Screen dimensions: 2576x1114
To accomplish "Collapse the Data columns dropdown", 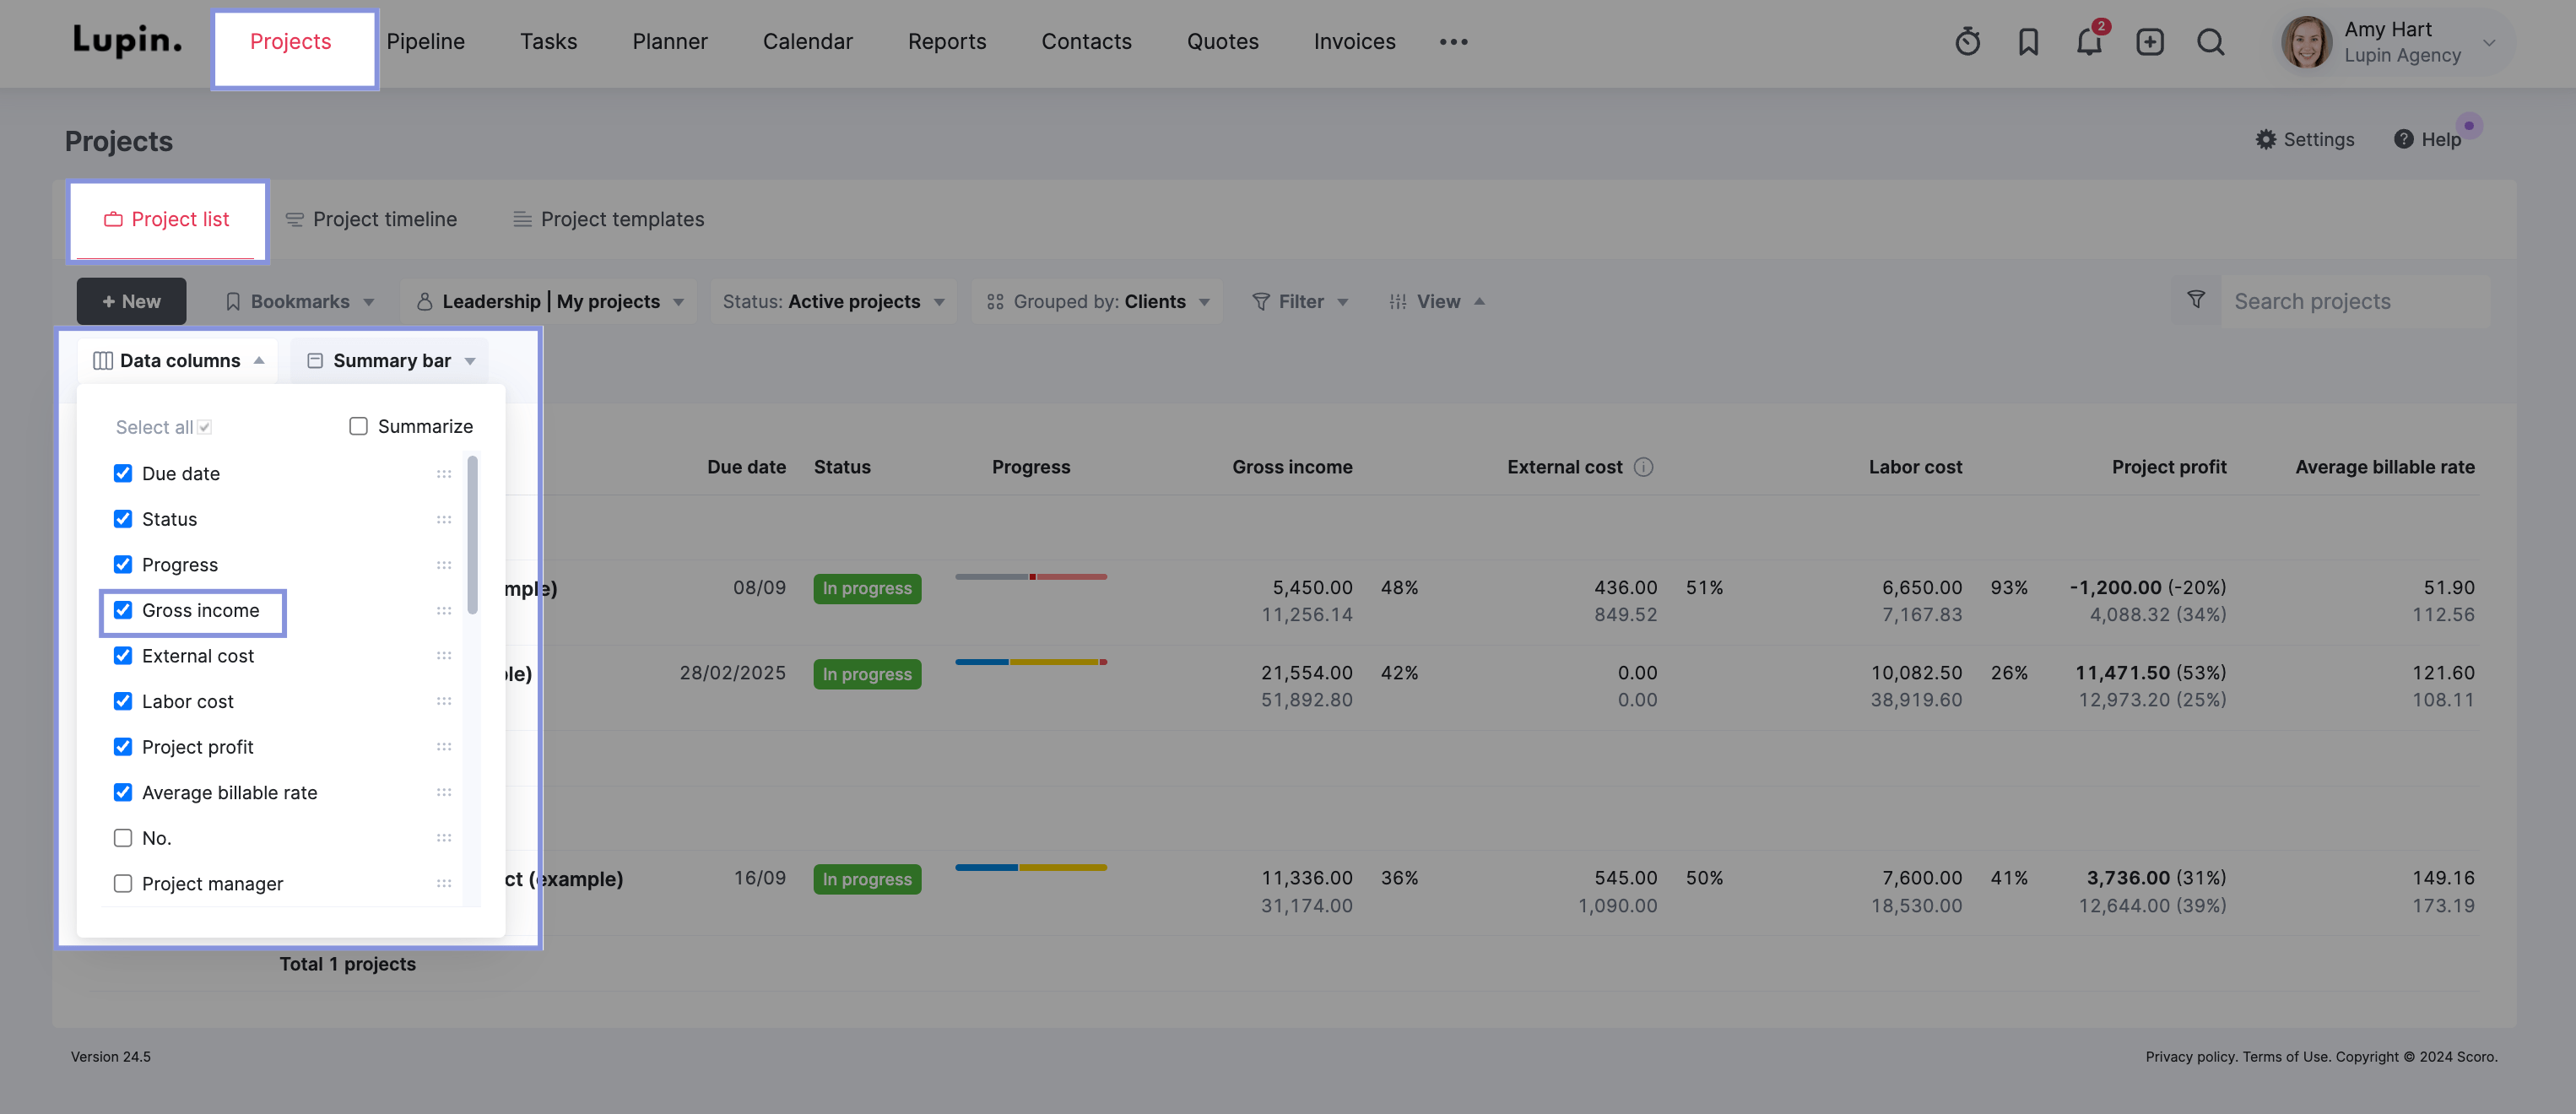I will pos(178,360).
